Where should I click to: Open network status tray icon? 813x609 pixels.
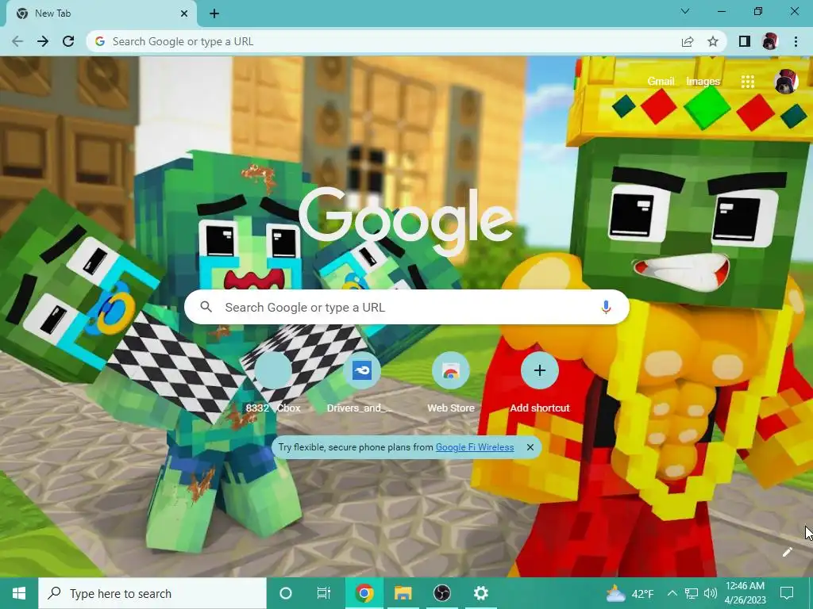click(x=692, y=593)
